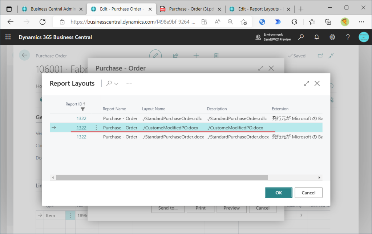This screenshot has width=372, height=234.
Task: Search within Report Layouts list
Action: point(109,83)
